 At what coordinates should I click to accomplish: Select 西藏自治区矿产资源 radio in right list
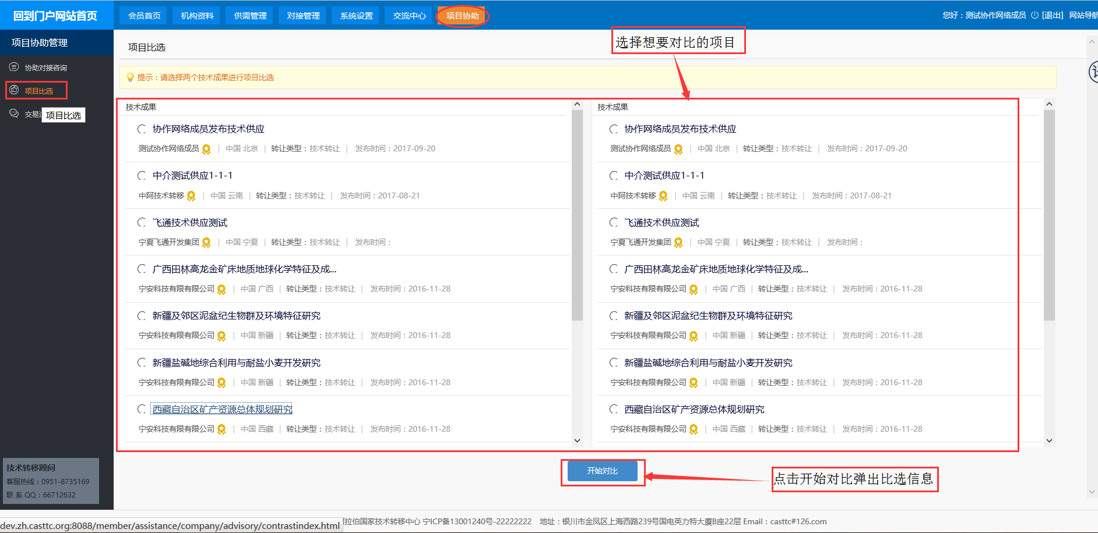tap(614, 409)
